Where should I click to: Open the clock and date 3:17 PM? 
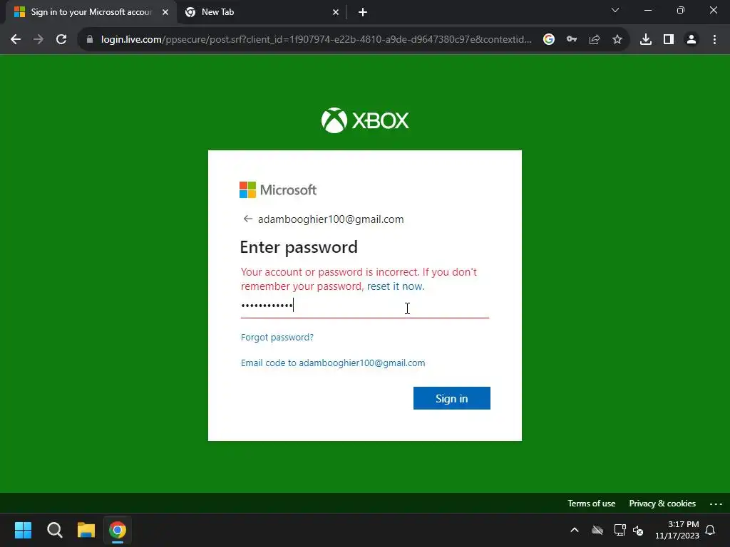coord(677,530)
